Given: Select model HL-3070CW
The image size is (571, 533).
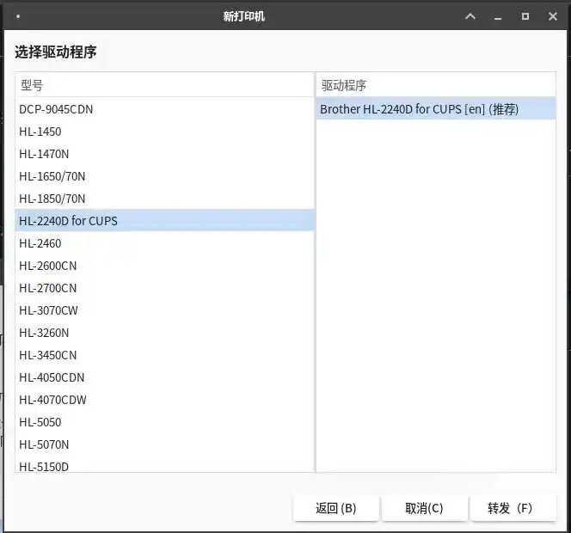Looking at the screenshot, I should (x=164, y=310).
